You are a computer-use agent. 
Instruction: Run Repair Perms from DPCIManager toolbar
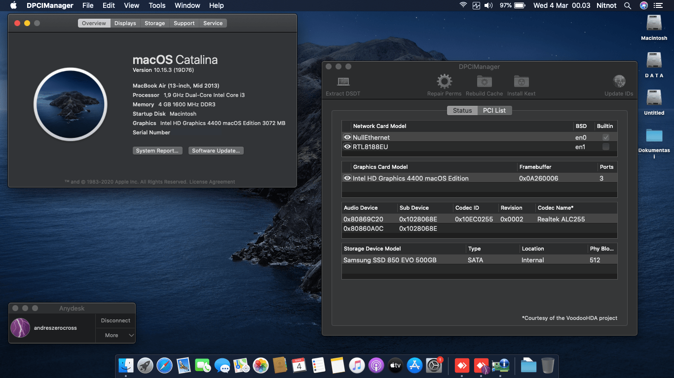click(x=444, y=81)
